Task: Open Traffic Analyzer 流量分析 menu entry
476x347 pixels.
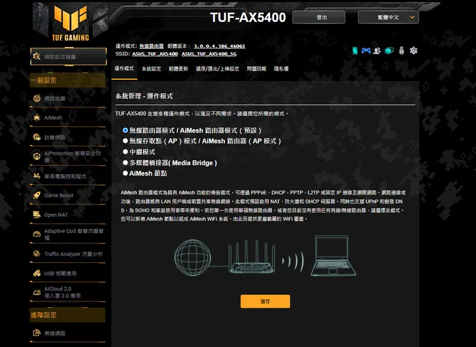Action: [x=68, y=254]
